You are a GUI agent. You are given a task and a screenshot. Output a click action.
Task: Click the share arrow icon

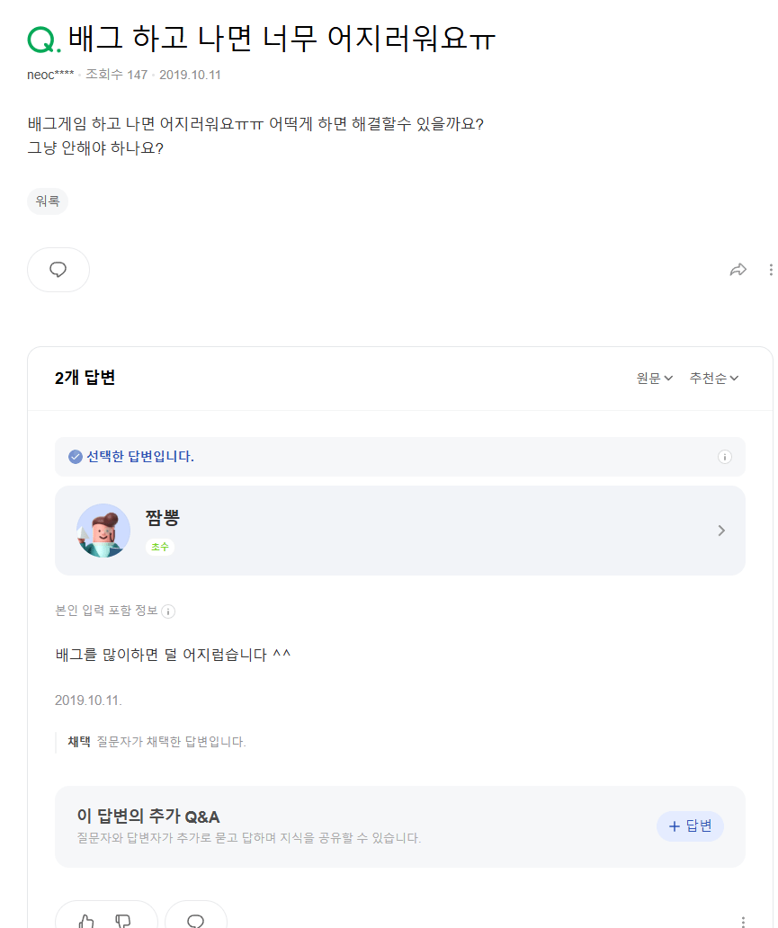click(x=738, y=270)
